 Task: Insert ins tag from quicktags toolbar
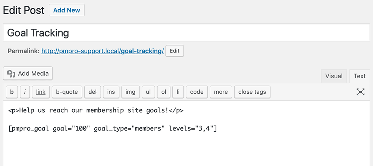pyautogui.click(x=111, y=92)
